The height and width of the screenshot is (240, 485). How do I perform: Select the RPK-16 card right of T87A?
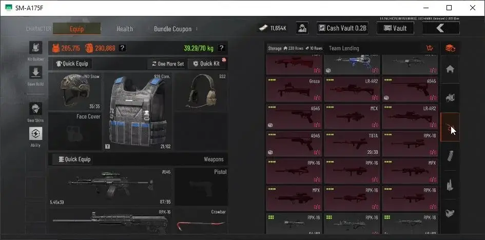tap(410, 144)
